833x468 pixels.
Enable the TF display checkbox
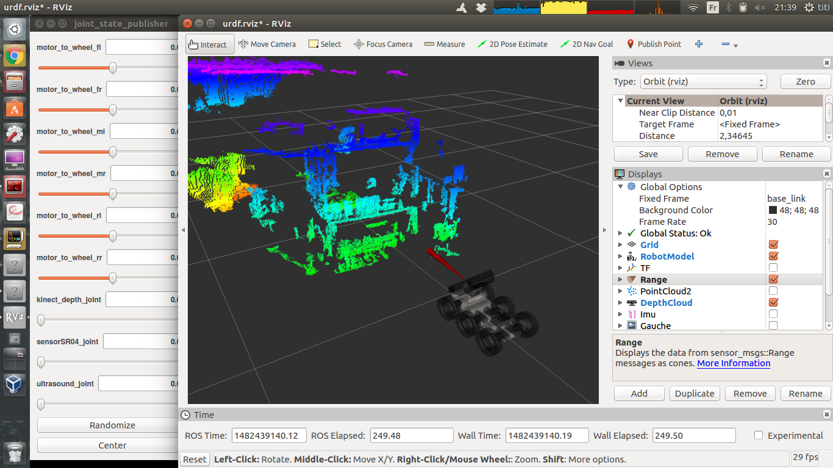pyautogui.click(x=773, y=268)
